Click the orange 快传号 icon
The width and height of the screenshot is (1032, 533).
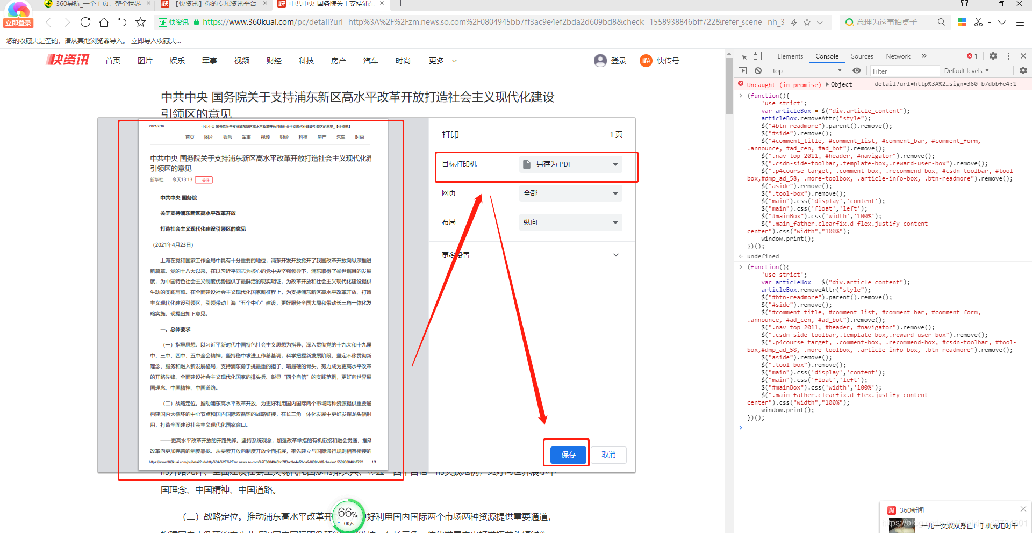[x=646, y=61]
